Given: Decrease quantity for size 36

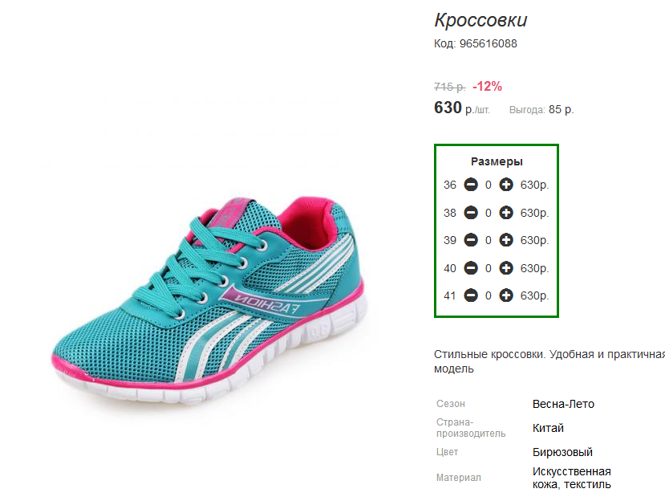Looking at the screenshot, I should [x=471, y=185].
